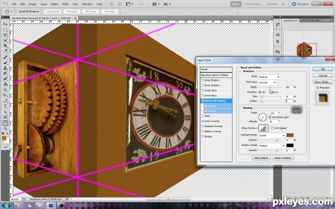Open the Hand tool preset picker arrow
Image resolution: width=335 pixels, height=209 pixels.
pos(12,12)
